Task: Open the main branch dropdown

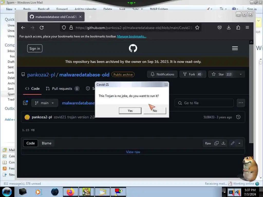Action: [x=45, y=103]
